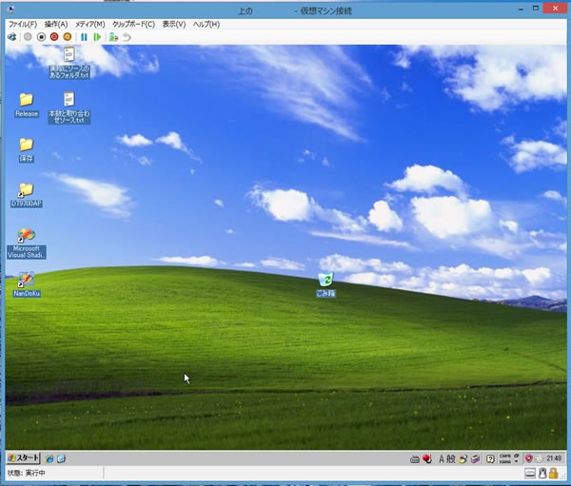Open the ファイル(F) menu

coord(23,25)
